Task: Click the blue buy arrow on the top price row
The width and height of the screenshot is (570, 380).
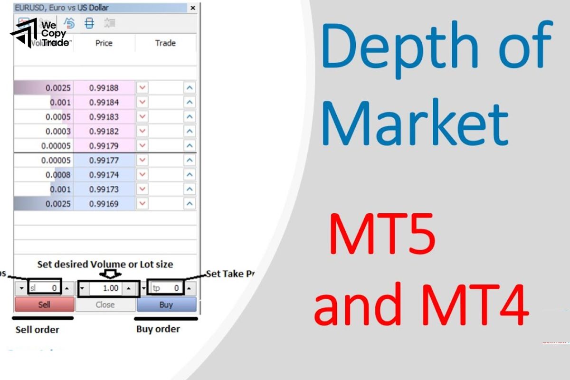Action: point(189,87)
